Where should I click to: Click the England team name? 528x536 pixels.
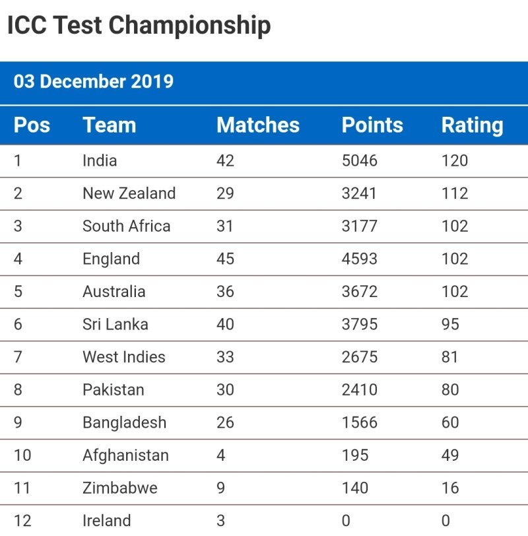pos(111,259)
